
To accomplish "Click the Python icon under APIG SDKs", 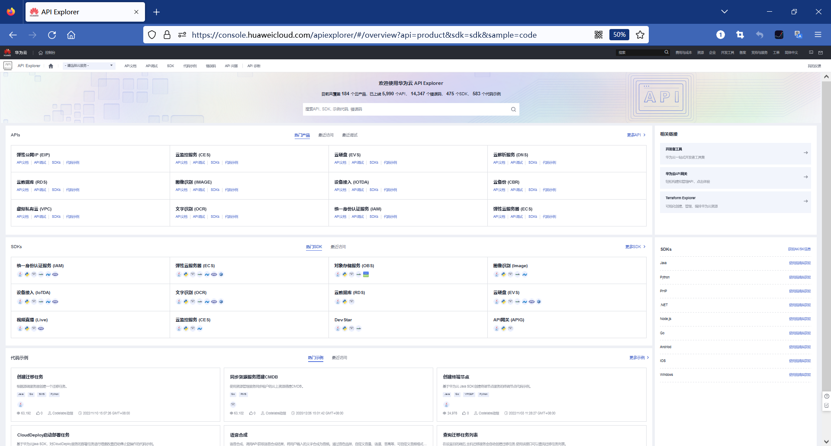I will (x=503, y=329).
